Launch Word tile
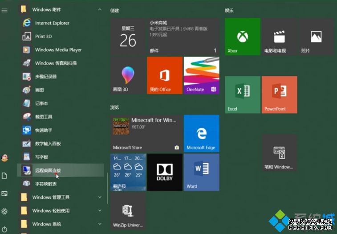 (x=201, y=172)
